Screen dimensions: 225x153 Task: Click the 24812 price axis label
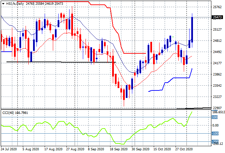pyautogui.click(x=217, y=41)
